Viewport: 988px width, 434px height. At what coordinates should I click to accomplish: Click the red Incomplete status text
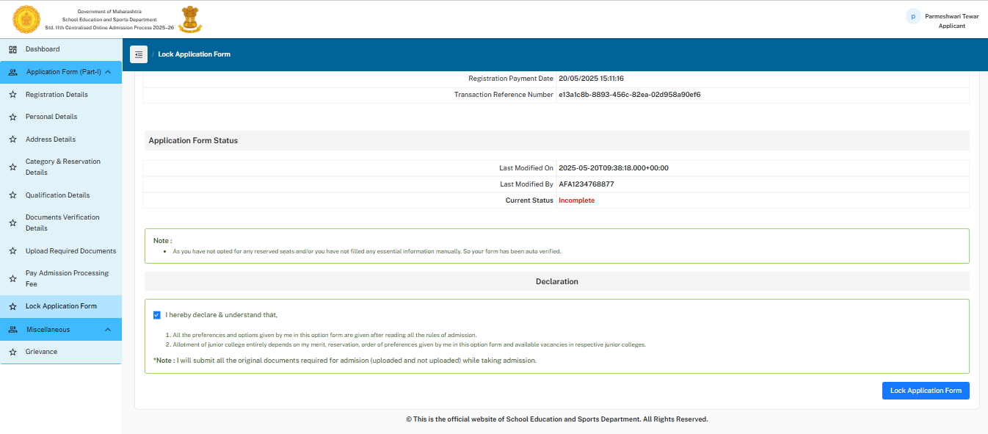tap(577, 200)
